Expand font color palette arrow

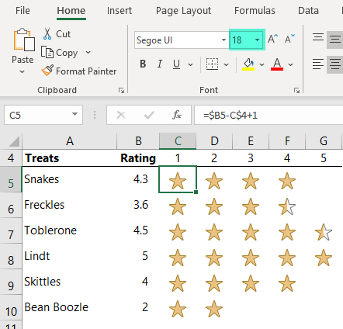(291, 64)
